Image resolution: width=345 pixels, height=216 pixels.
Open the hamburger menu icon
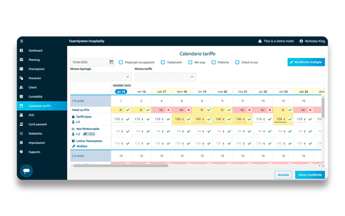tap(22, 41)
